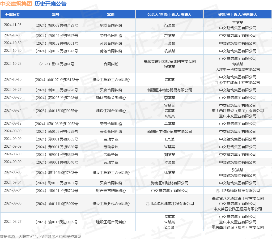272x239 pixels.
Task: Click 福建省八达通建设工程有限公司
Action: click(x=238, y=198)
